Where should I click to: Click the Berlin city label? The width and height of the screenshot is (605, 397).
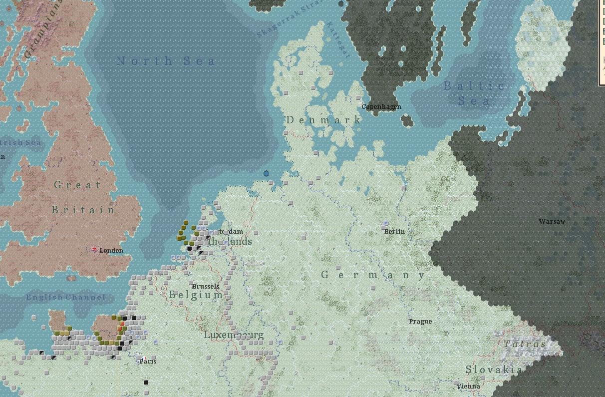394,231
